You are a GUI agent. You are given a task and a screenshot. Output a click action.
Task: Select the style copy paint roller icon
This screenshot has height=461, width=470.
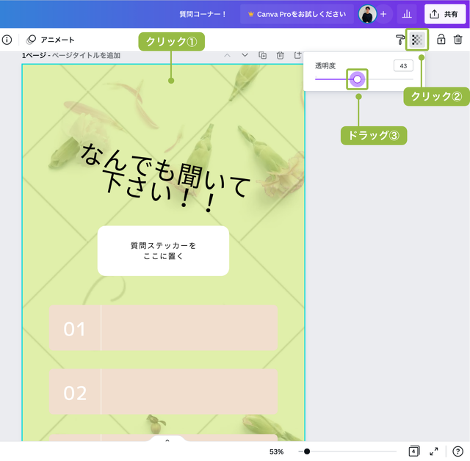[400, 40]
